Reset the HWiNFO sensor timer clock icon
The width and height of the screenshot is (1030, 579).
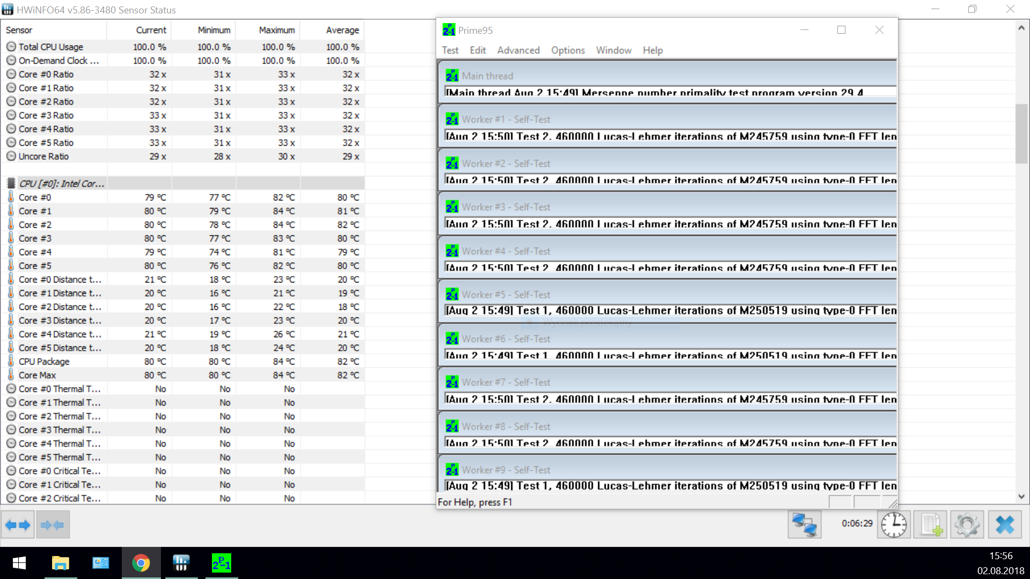pyautogui.click(x=894, y=524)
